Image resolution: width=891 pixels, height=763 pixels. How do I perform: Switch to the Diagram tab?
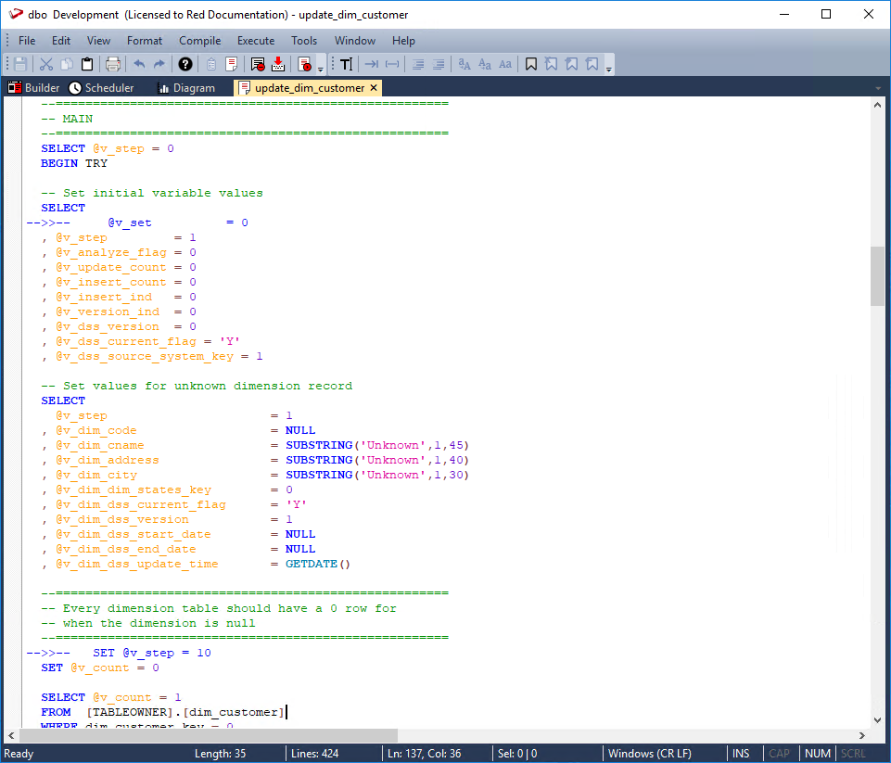[186, 88]
